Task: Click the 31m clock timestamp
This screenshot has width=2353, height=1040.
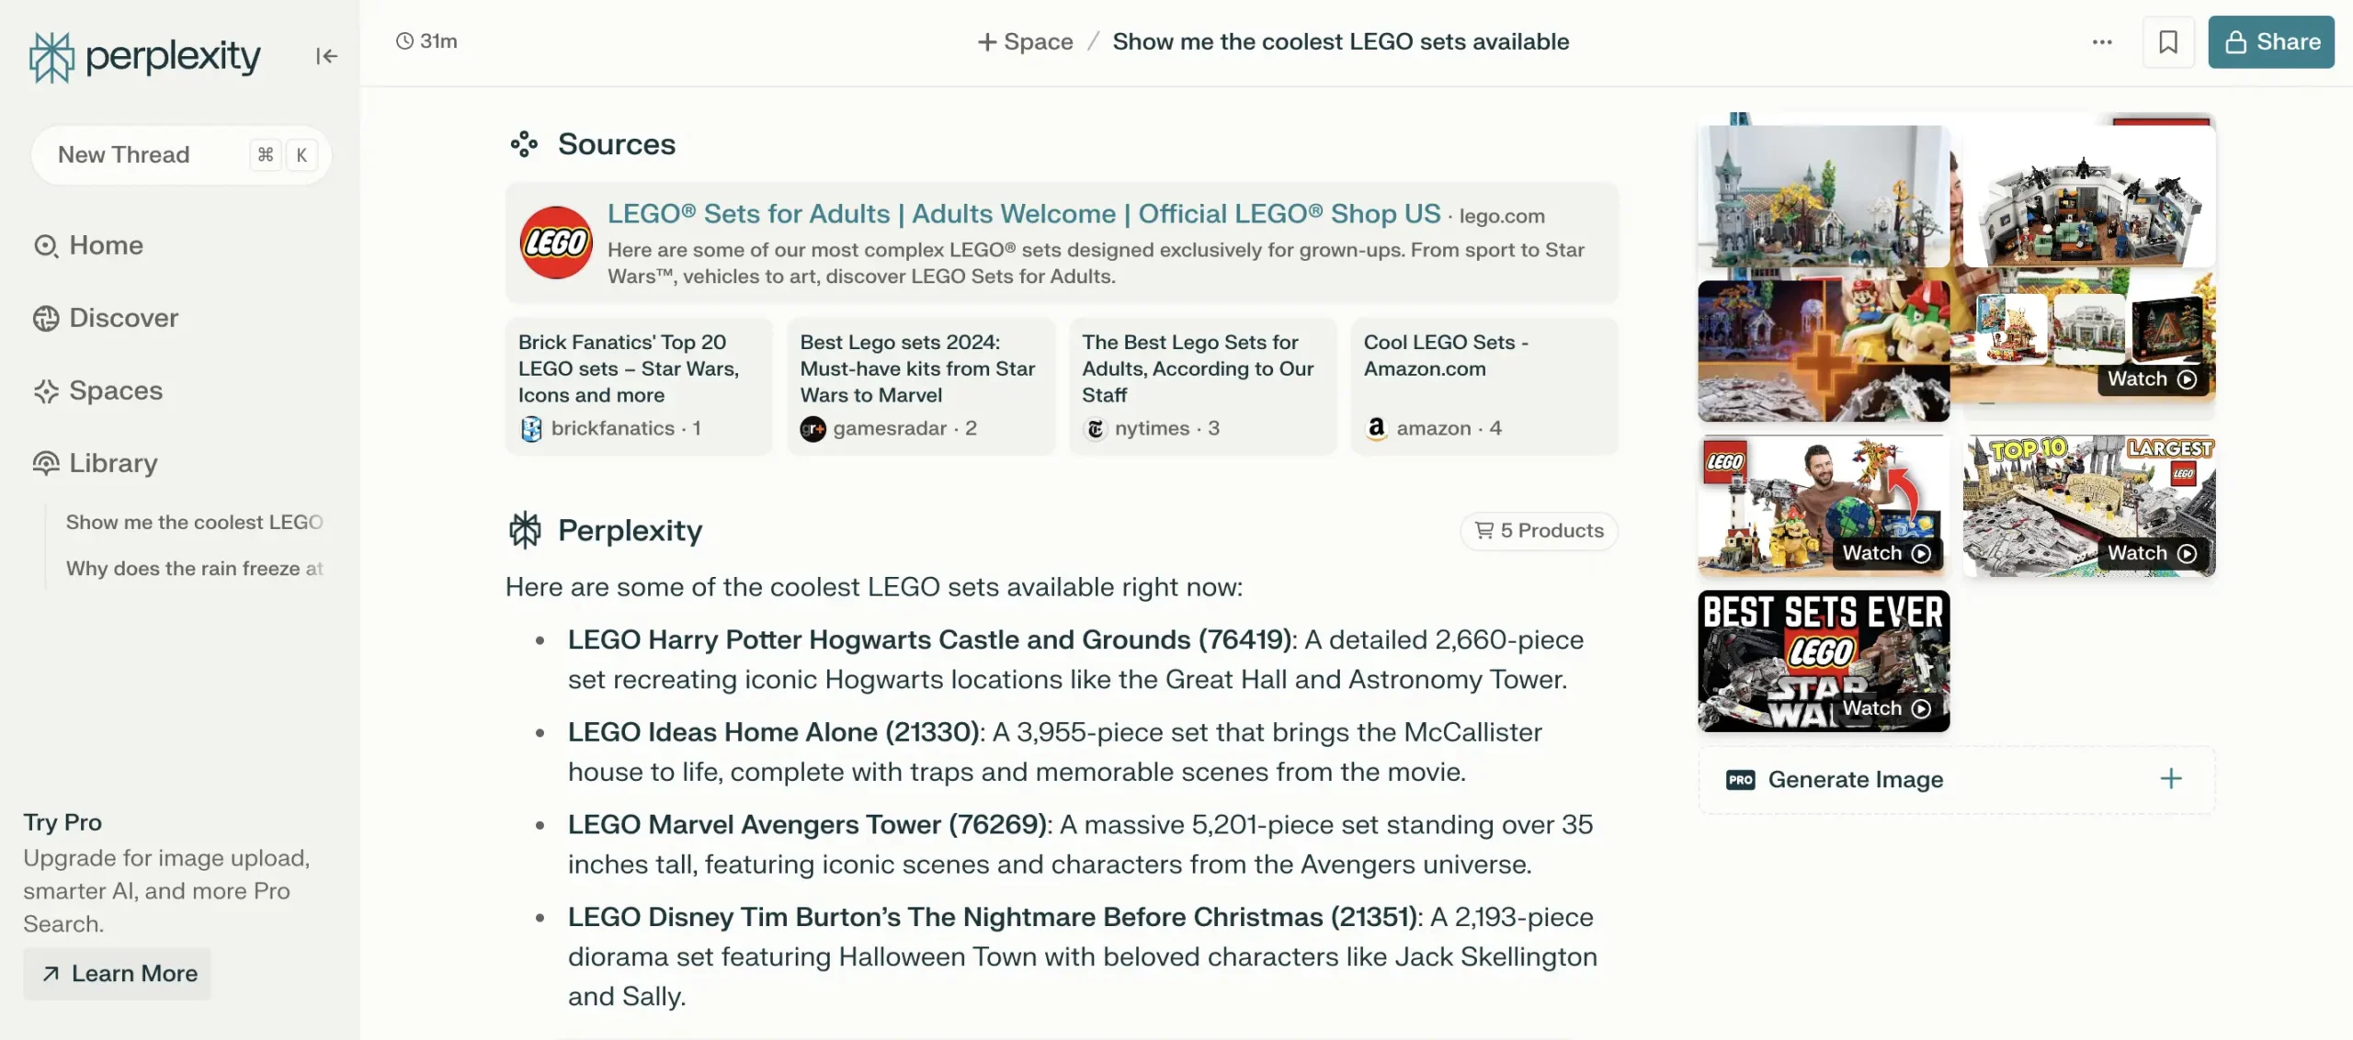Action: coord(426,41)
